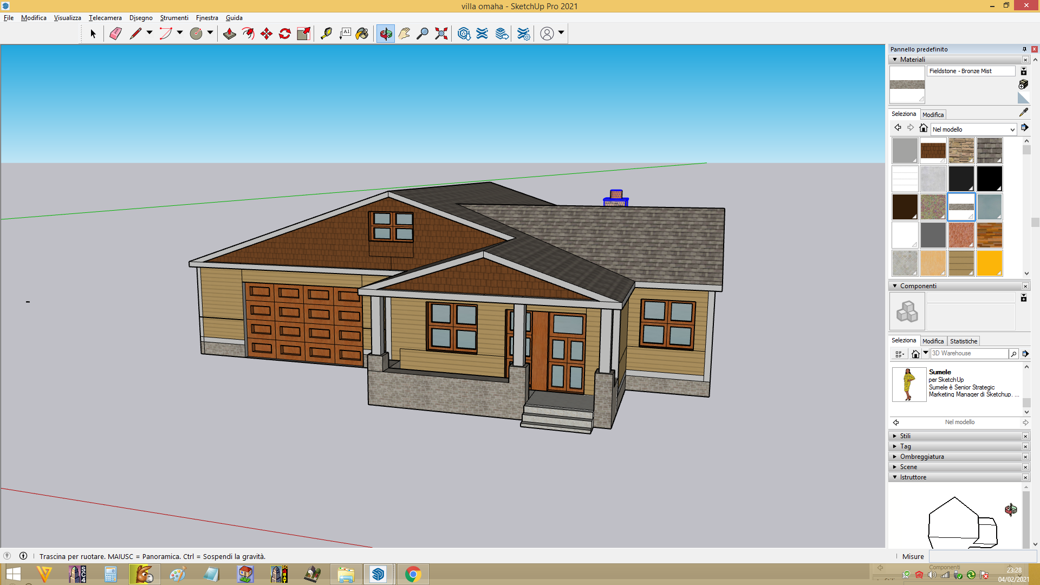Select the Sumele component thumbnail

909,385
